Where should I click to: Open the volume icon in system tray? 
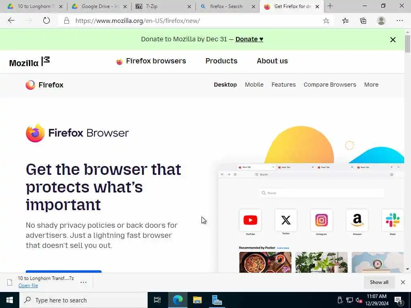click(359, 300)
